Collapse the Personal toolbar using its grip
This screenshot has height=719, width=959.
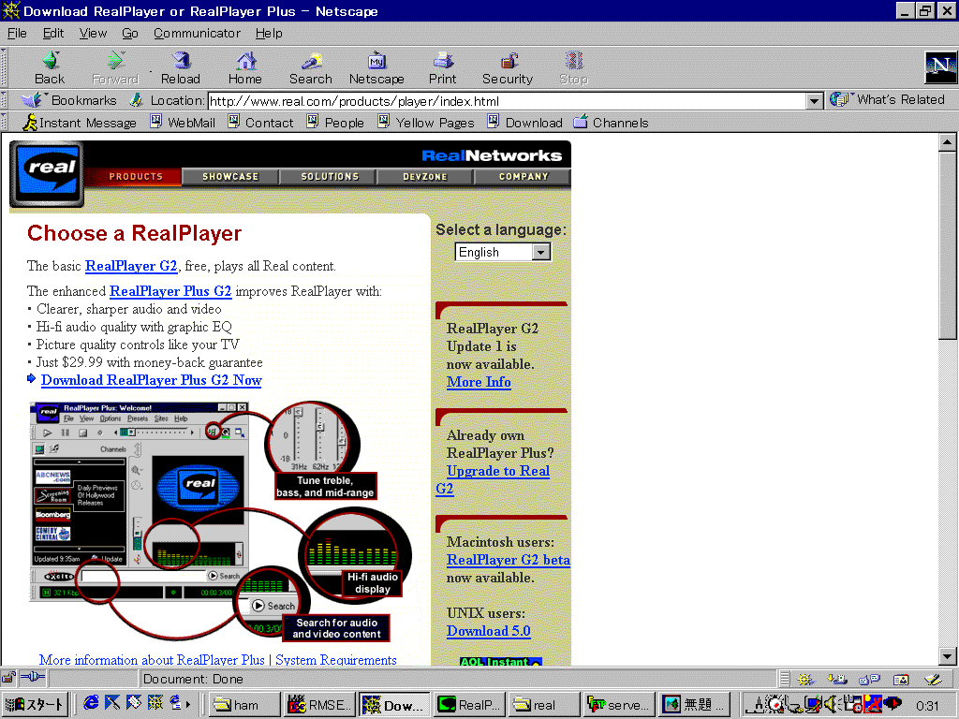tap(4, 123)
